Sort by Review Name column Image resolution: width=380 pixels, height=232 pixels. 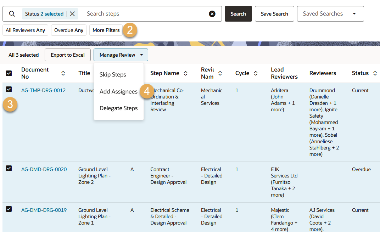(220, 73)
